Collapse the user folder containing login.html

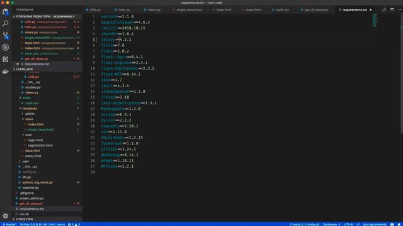[28, 135]
